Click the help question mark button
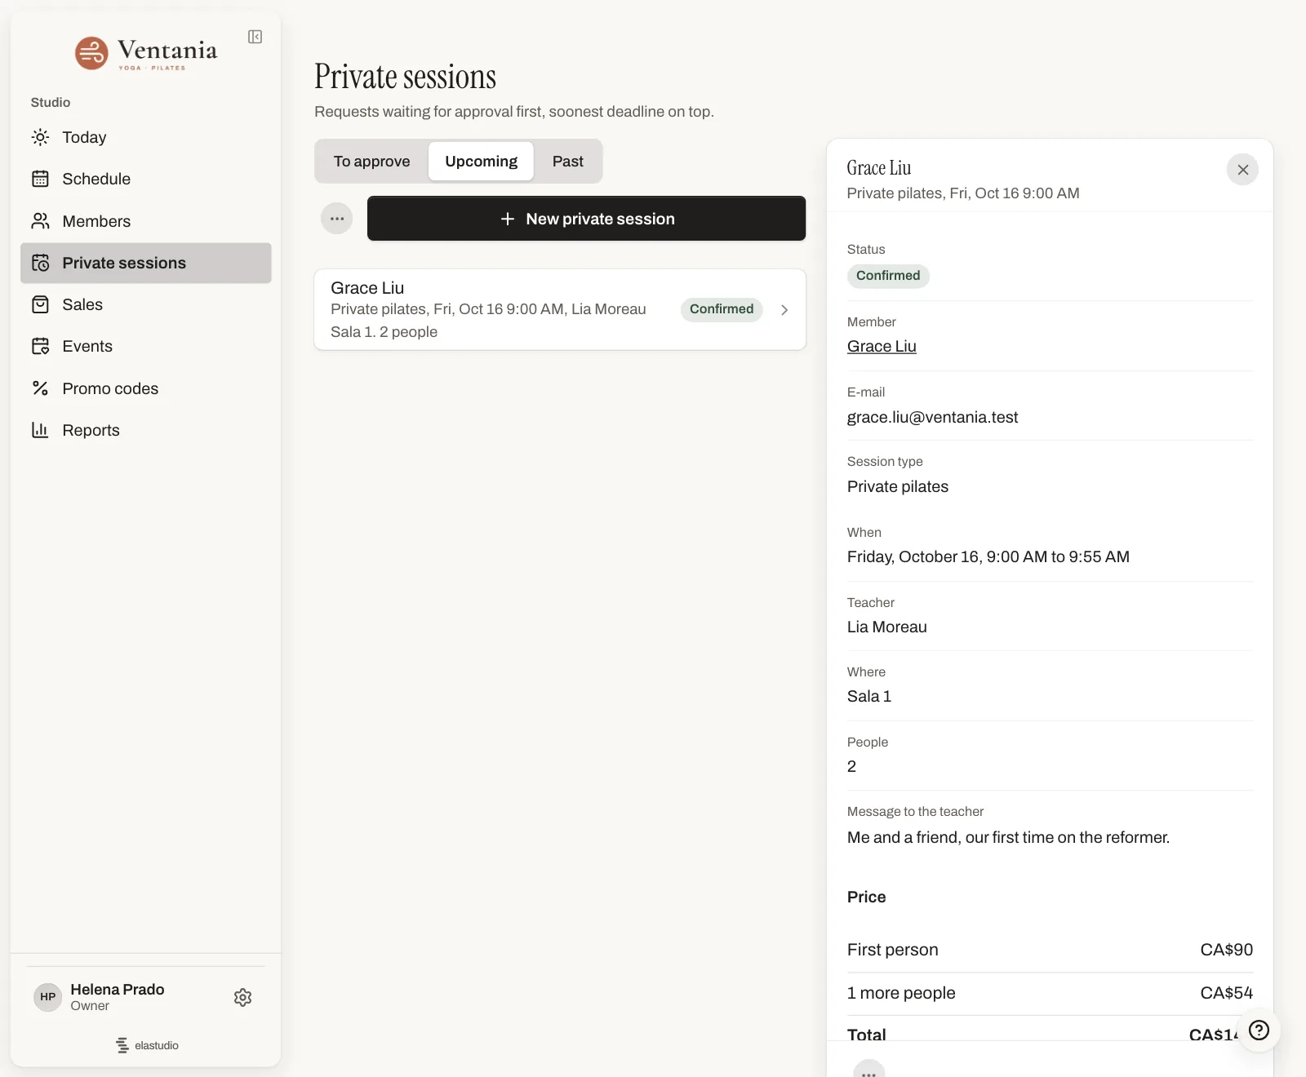This screenshot has height=1077, width=1306. pyautogui.click(x=1259, y=1030)
